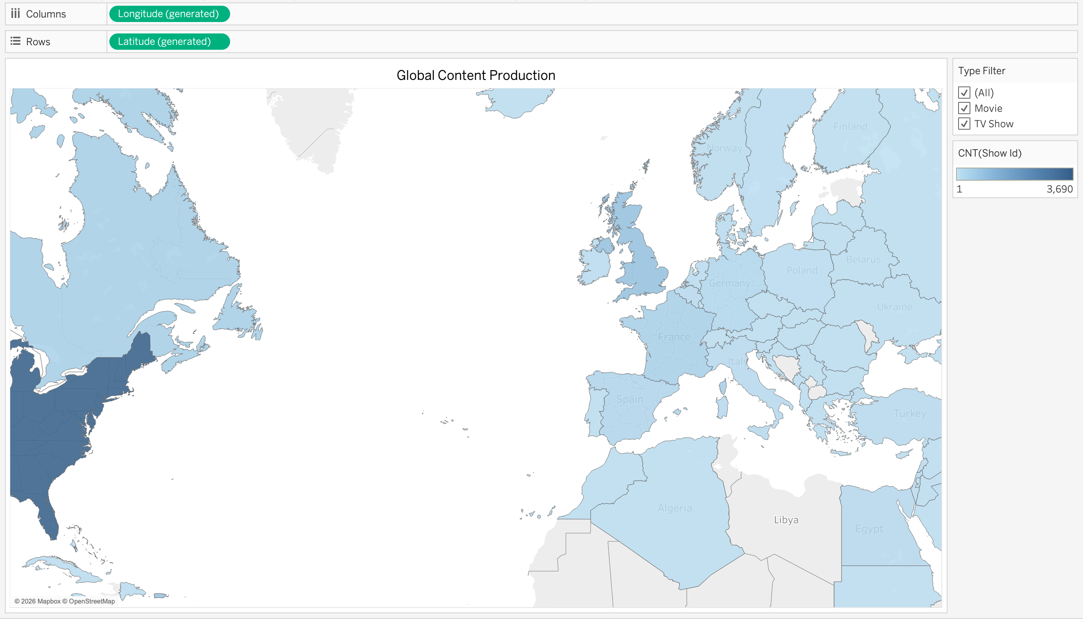Select the Longitude (generated) pill

click(169, 13)
